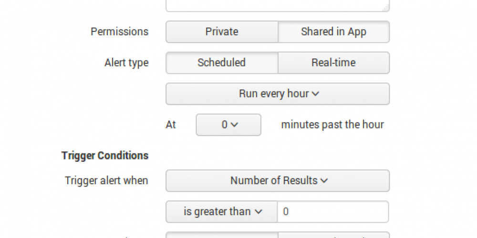Click the text area resize handle
This screenshot has width=477, height=238.
387,9
